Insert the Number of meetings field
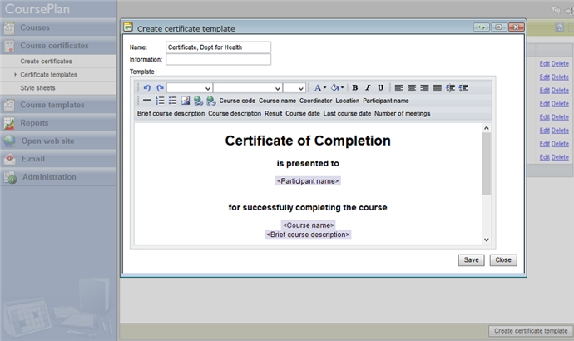The image size is (574, 341). click(x=403, y=113)
